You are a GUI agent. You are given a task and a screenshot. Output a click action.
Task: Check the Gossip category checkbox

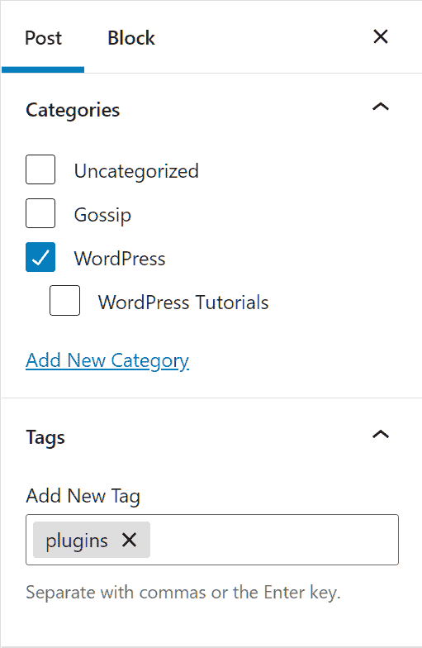click(40, 213)
